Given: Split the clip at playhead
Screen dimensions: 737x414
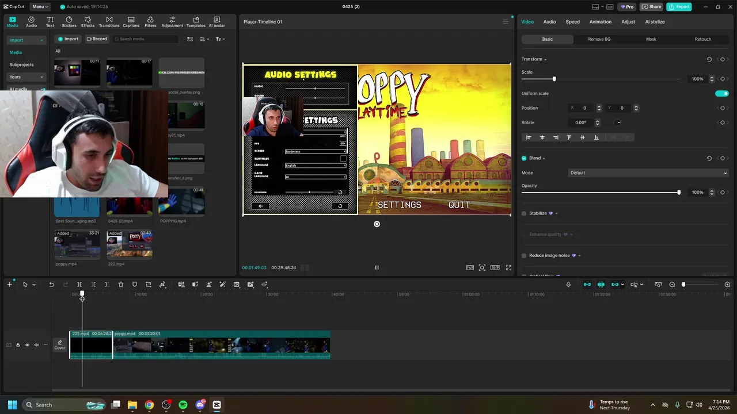Looking at the screenshot, I should point(79,285).
